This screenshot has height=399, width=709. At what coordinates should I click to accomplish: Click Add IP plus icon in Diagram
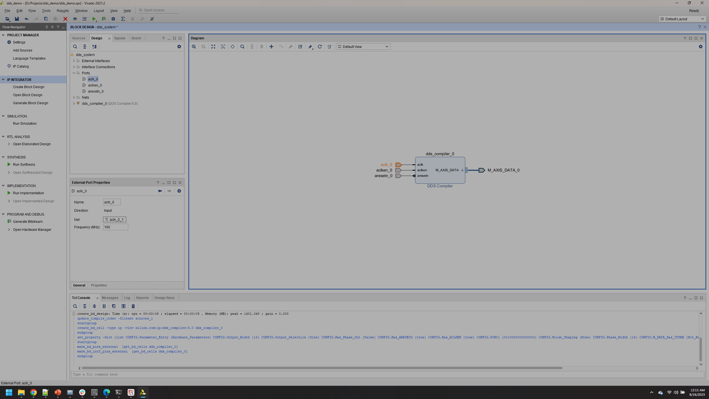pyautogui.click(x=271, y=47)
